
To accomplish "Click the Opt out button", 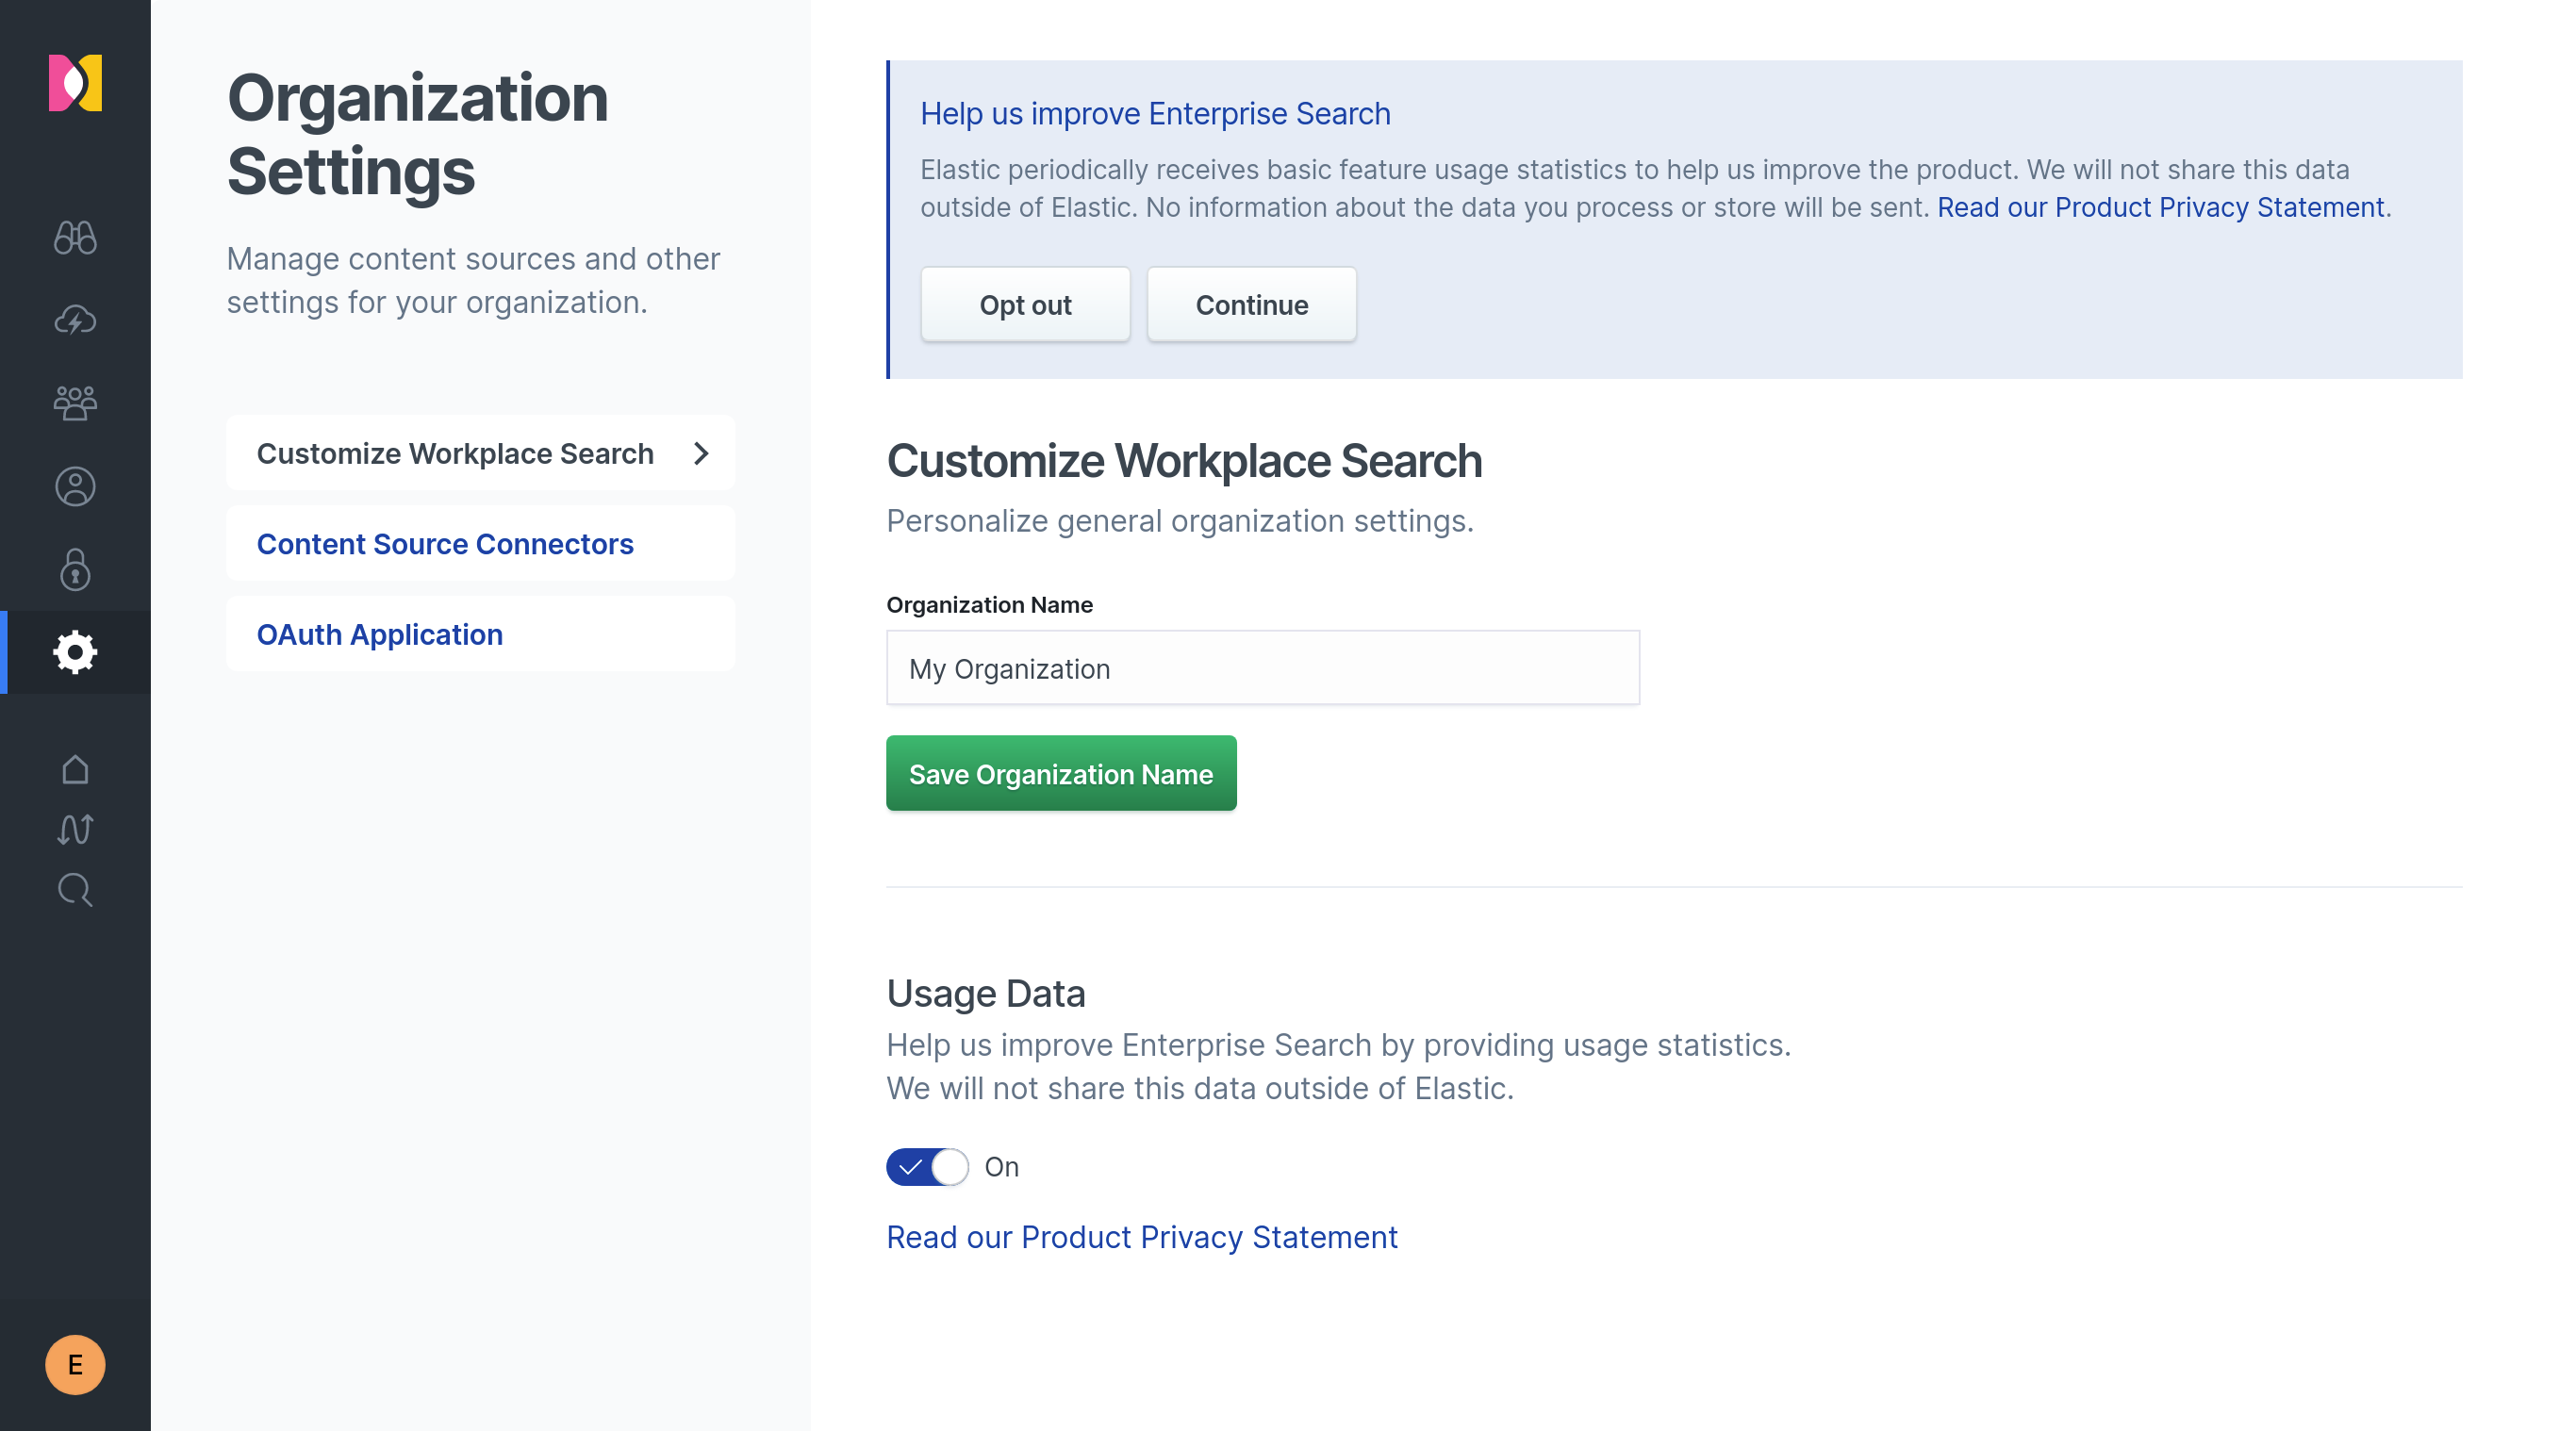I will [x=1025, y=305].
